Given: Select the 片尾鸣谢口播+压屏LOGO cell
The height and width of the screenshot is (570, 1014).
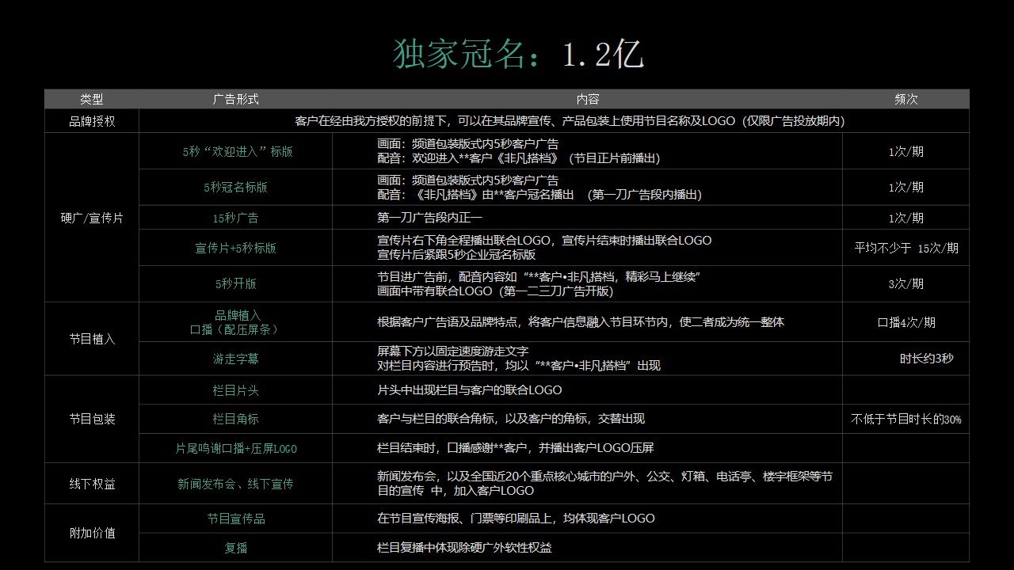Looking at the screenshot, I should tap(235, 448).
